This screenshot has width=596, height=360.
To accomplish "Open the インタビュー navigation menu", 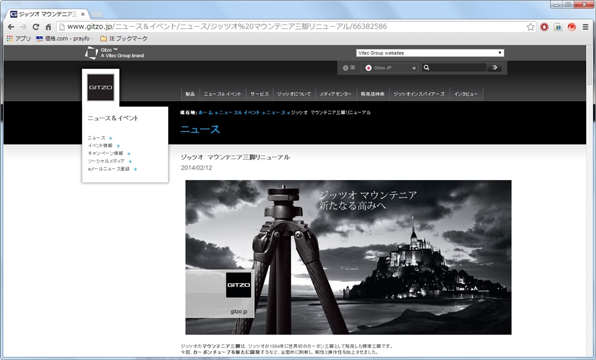I will (466, 94).
